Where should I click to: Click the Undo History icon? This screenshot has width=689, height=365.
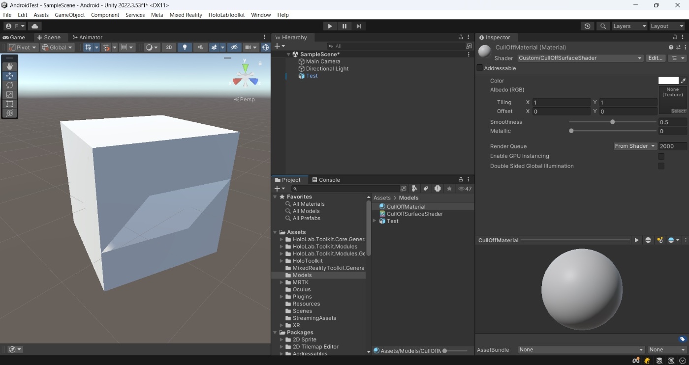click(x=587, y=26)
